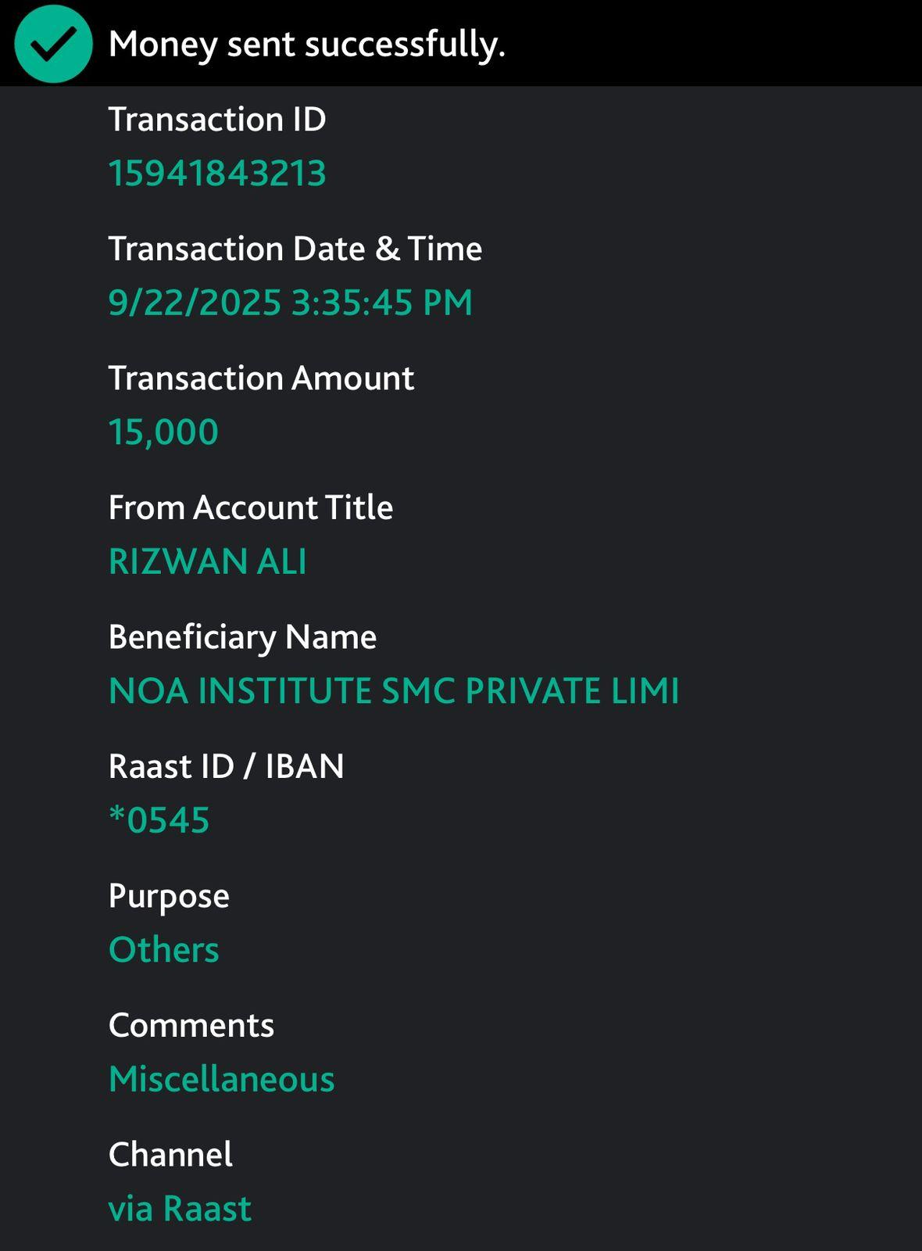Click the sender name RIZWAN ALI
Screen dimensions: 922x1251
click(x=208, y=561)
